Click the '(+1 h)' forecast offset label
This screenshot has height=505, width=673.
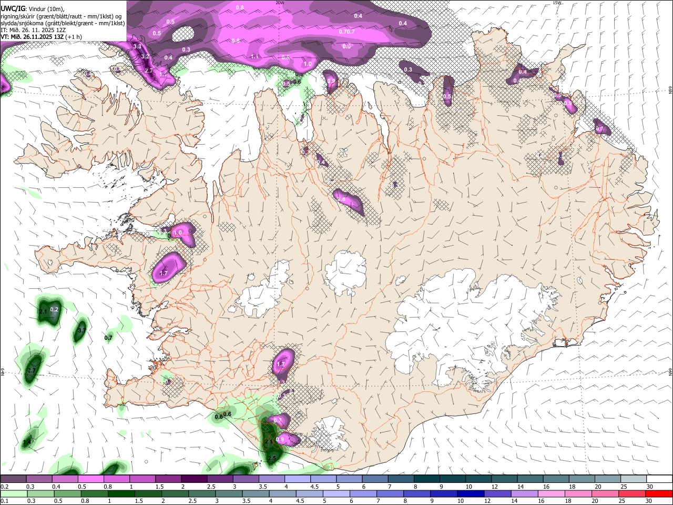[74, 37]
